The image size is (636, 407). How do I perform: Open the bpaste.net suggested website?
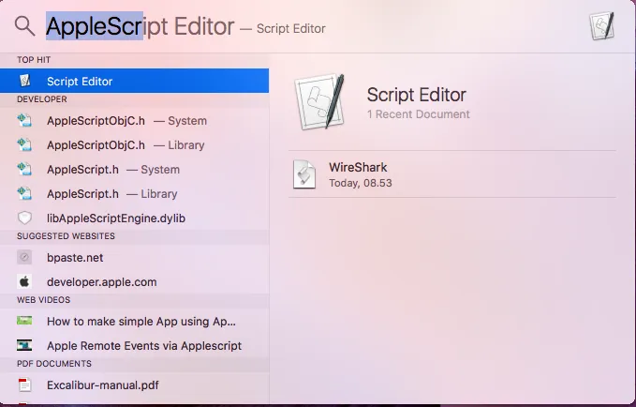[134, 258]
